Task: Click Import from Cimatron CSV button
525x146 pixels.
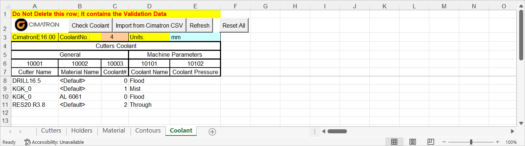Action: coord(149,25)
